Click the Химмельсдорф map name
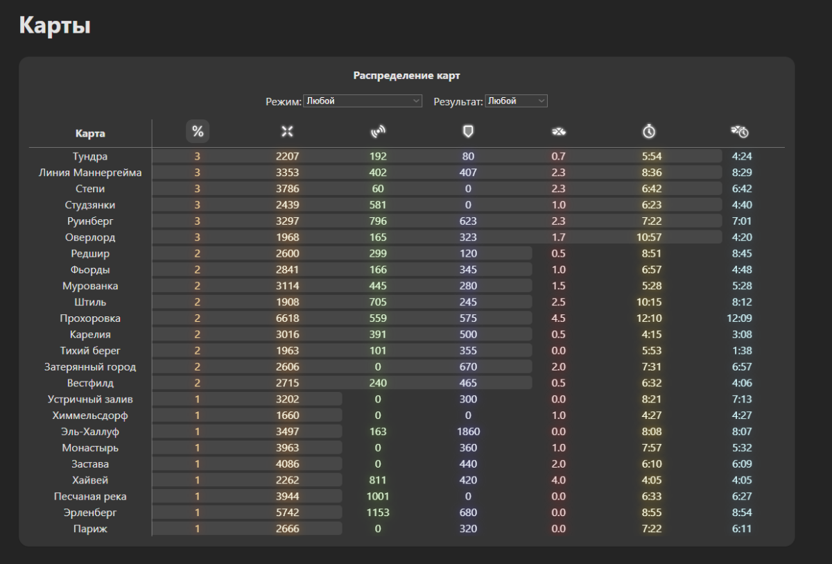This screenshot has height=564, width=832. pos(90,416)
